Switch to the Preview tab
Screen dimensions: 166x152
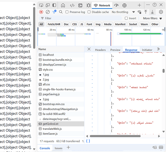115,50
